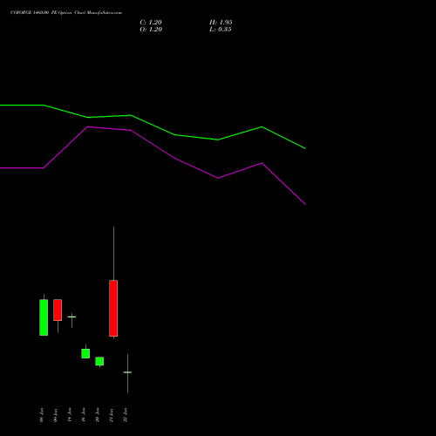This screenshot has height=436, width=436.
Task: Select the small green candle for 20 Jan
Action: click(x=99, y=361)
